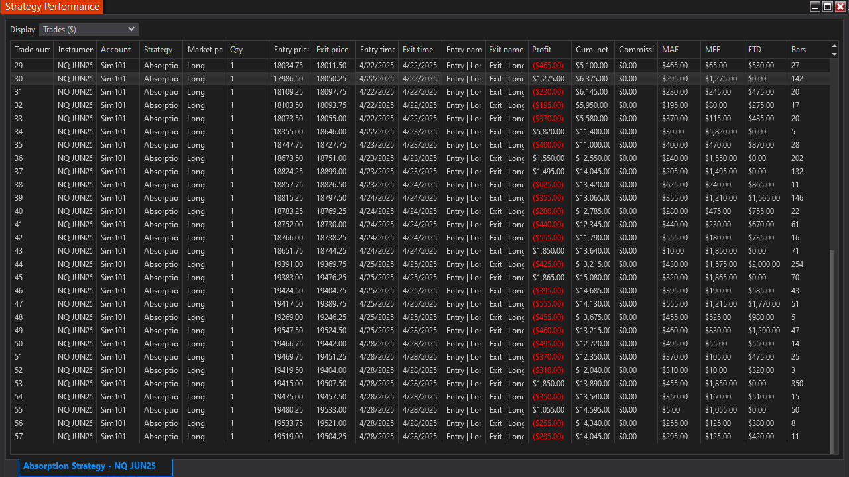Click MFE $10.00 in trade 52
Screen dimensions: 849x477
(722, 370)
